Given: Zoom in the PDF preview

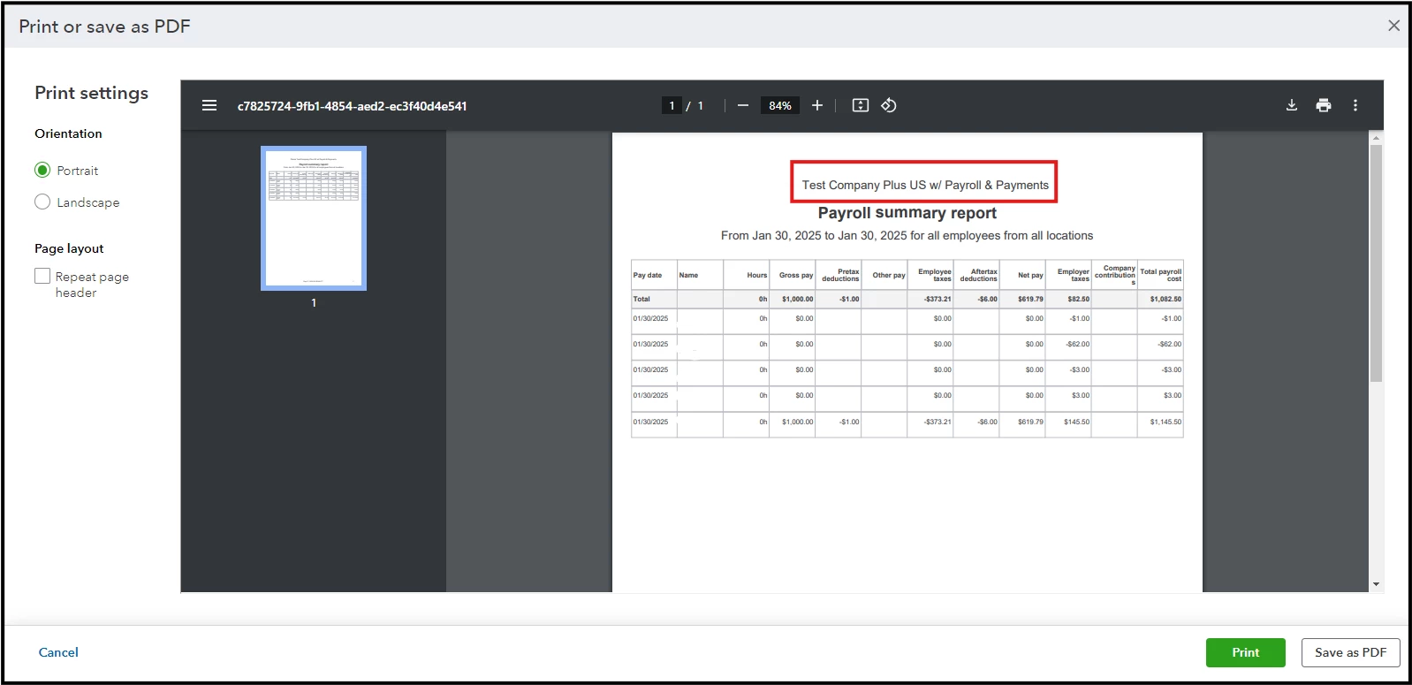Looking at the screenshot, I should (817, 105).
